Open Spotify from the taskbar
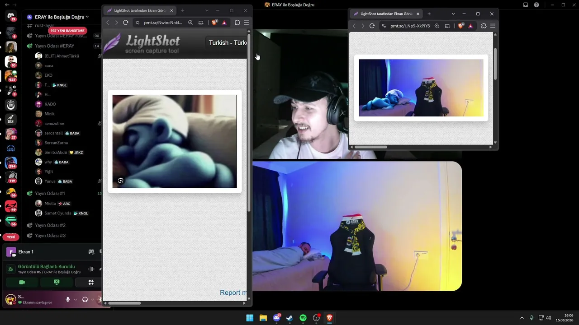The image size is (579, 325). [303, 318]
